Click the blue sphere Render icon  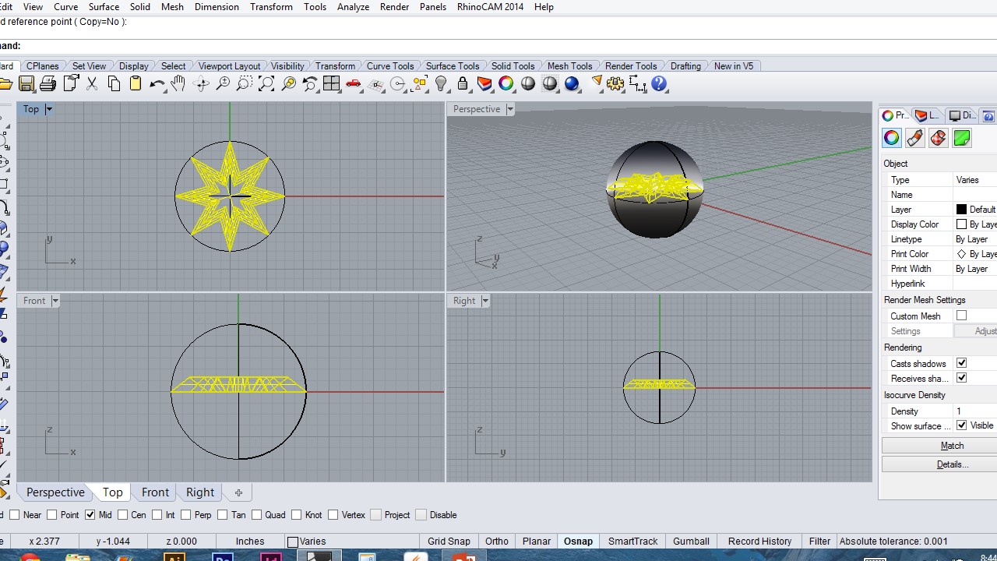click(572, 83)
